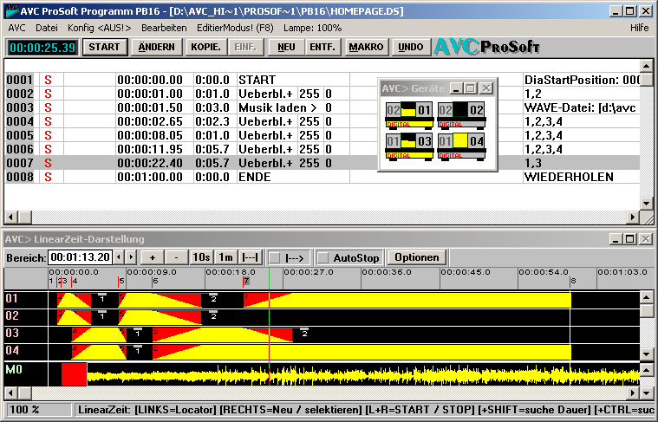The image size is (658, 422).
Task: Click timeline marker 5 on the ruler
Action: click(x=121, y=281)
